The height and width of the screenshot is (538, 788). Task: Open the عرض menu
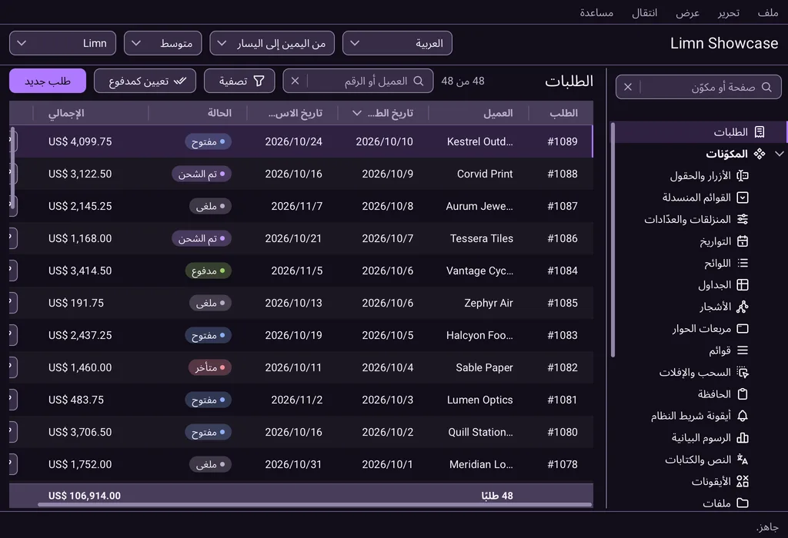pyautogui.click(x=687, y=12)
